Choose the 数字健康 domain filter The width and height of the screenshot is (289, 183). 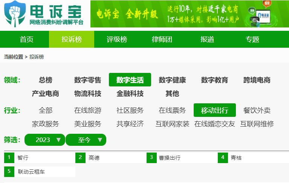tap(172, 80)
